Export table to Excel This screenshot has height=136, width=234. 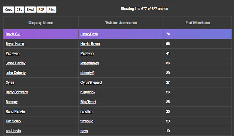pyautogui.click(x=30, y=10)
